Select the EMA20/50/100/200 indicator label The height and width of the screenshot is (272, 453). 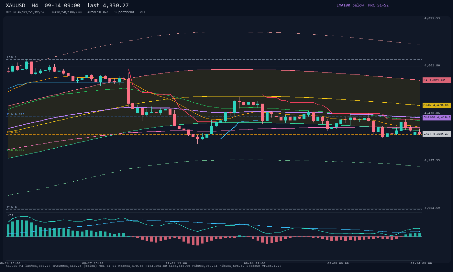66,12
